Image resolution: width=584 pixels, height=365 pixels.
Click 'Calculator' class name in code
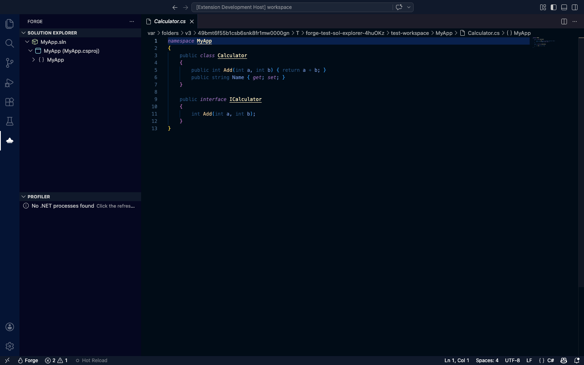click(232, 56)
